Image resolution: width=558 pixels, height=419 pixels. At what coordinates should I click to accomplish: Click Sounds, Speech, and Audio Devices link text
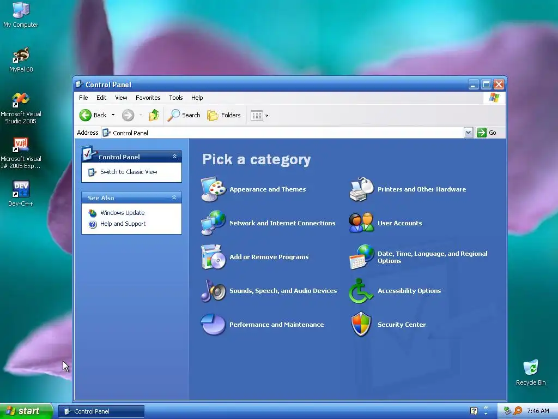click(x=283, y=291)
